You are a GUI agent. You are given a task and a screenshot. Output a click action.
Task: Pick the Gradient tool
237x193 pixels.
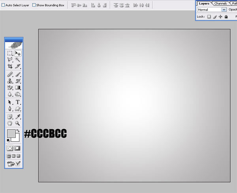coord(18,87)
